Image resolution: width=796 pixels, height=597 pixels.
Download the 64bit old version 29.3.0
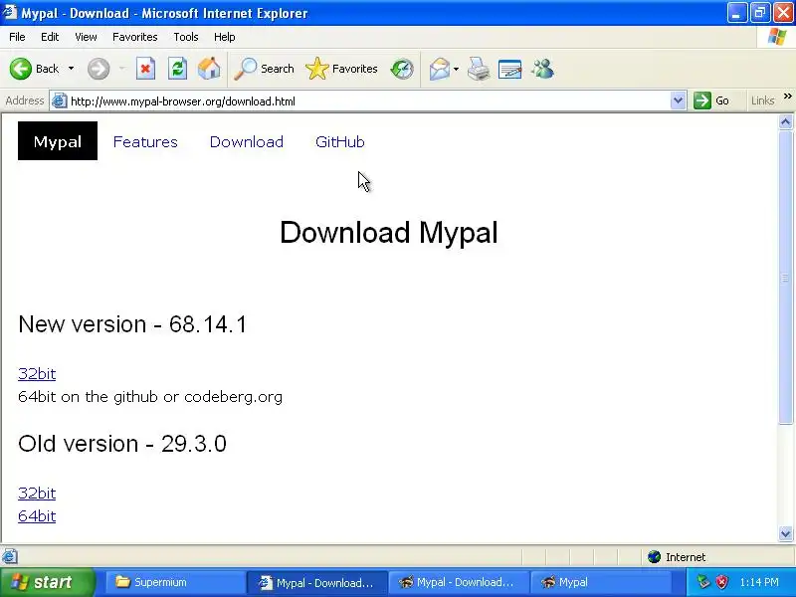pyautogui.click(x=37, y=515)
